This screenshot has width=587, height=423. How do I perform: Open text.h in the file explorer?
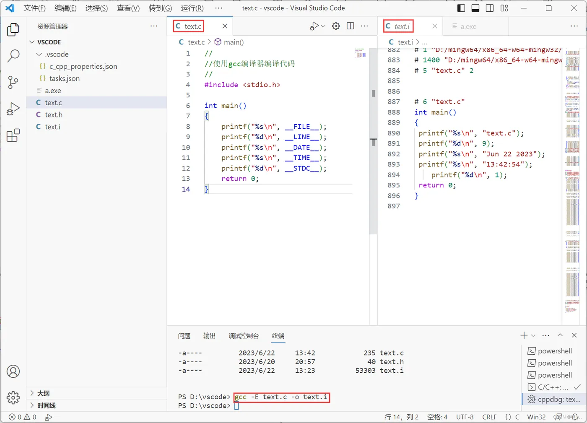click(x=96, y=115)
